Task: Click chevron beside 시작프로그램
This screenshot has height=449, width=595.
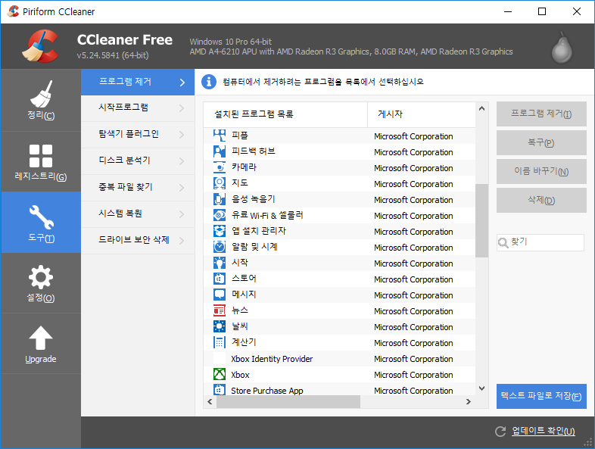Action: pos(182,108)
